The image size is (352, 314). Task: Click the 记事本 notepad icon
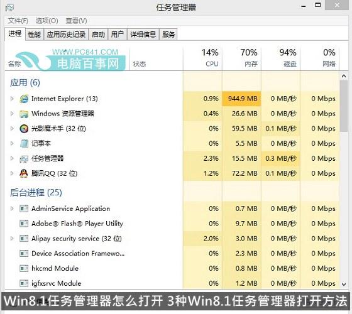tap(24, 144)
